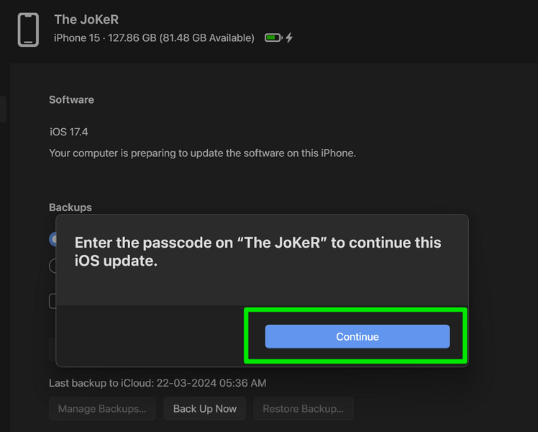Click Continue in the passcode dialog
This screenshot has width=538, height=432.
[x=357, y=336]
